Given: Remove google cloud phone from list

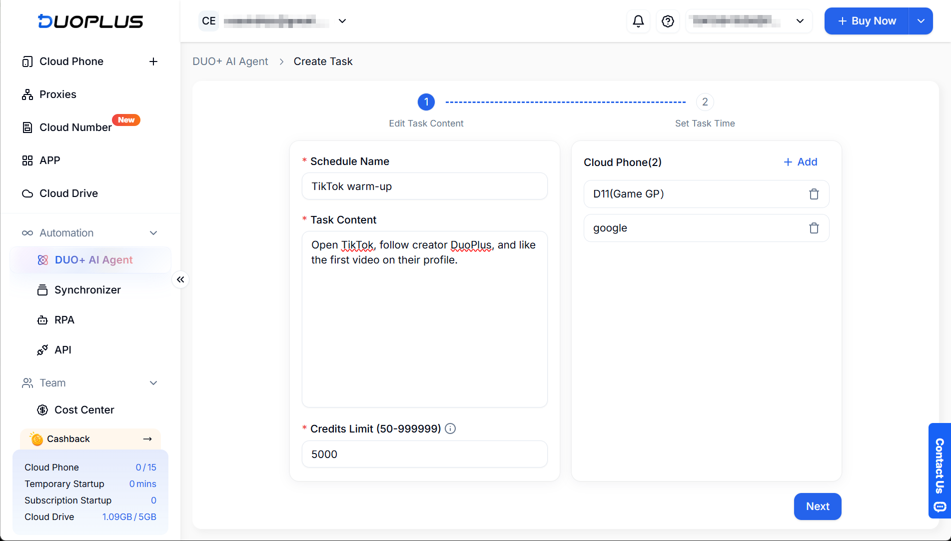Looking at the screenshot, I should [814, 228].
